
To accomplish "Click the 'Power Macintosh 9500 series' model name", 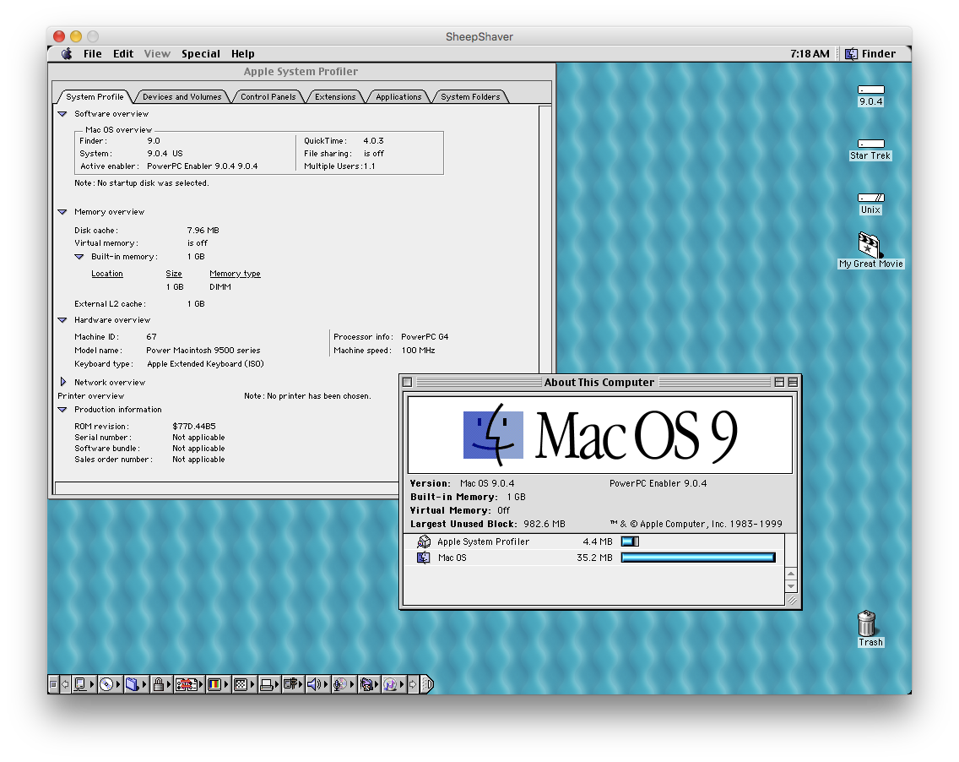I will (x=203, y=350).
